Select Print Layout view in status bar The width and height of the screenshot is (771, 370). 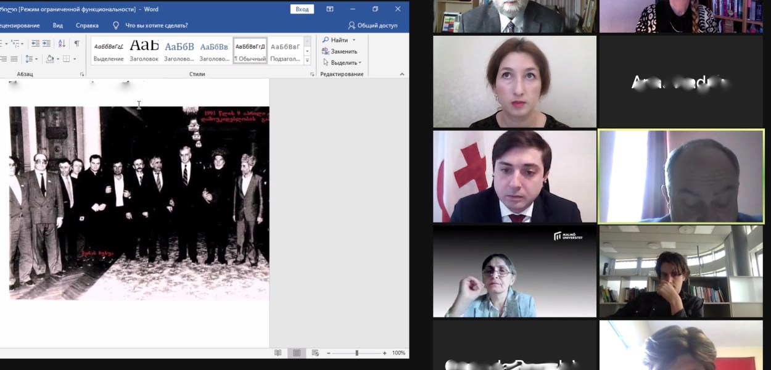pos(297,353)
